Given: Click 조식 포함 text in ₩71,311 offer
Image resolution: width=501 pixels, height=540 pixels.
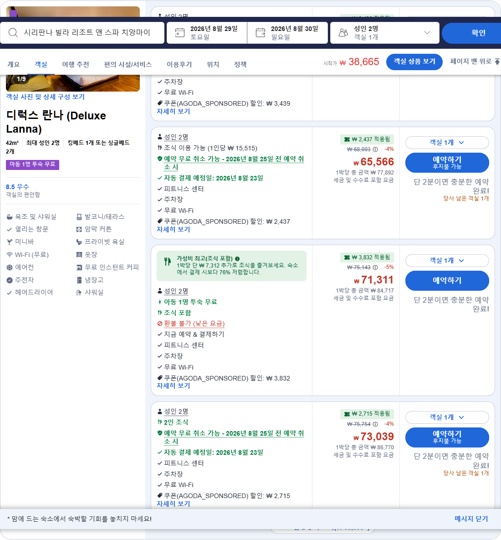Looking at the screenshot, I should coord(178,313).
